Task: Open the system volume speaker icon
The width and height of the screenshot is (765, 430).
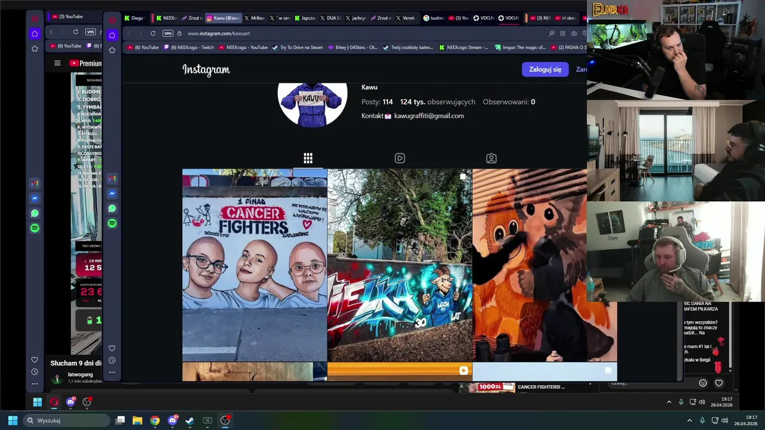Action: tap(725, 420)
